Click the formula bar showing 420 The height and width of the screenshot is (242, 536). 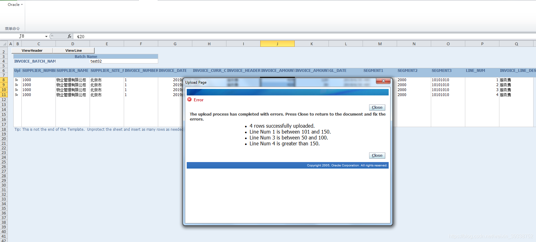(x=304, y=37)
